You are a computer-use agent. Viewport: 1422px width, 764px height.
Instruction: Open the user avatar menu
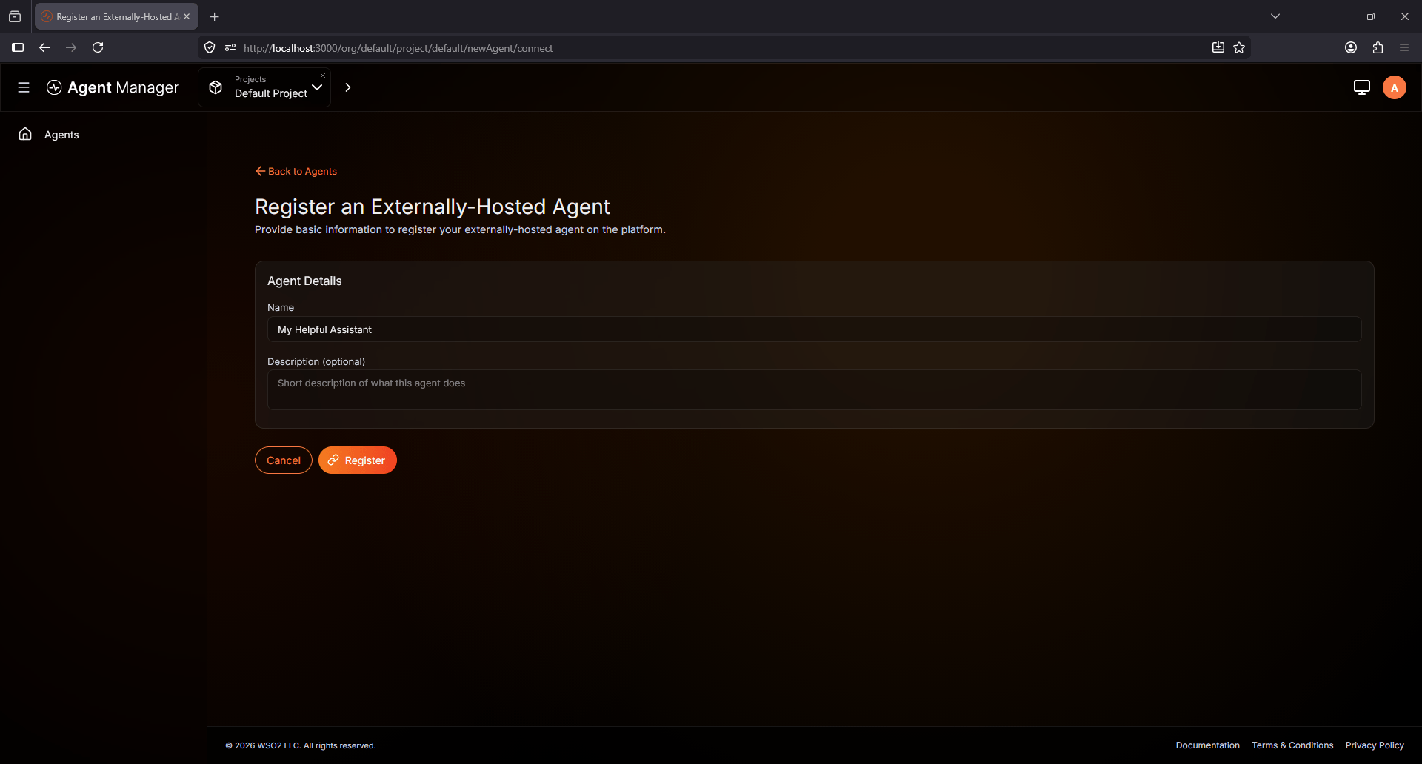point(1394,87)
